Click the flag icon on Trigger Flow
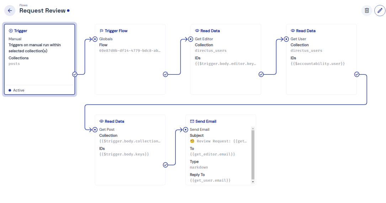 pyautogui.click(x=101, y=31)
